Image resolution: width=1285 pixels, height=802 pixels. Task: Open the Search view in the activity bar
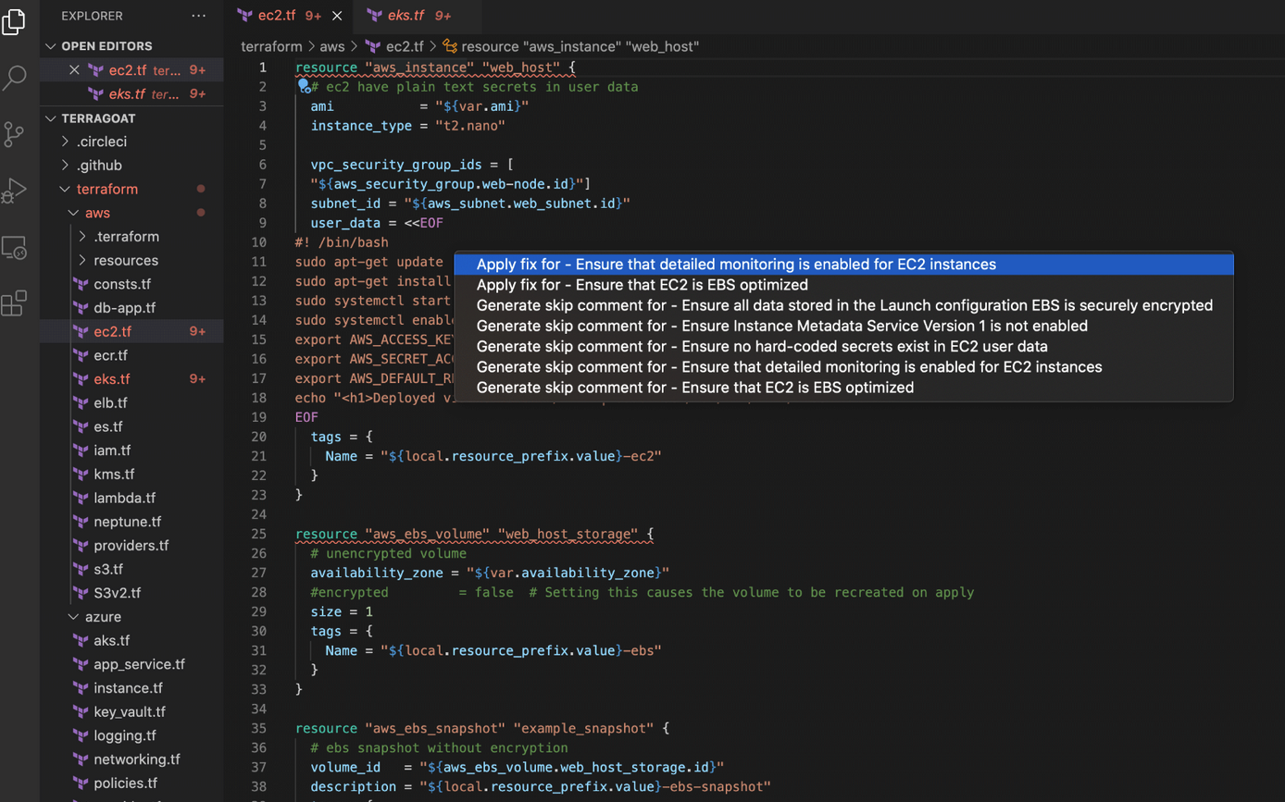click(15, 78)
